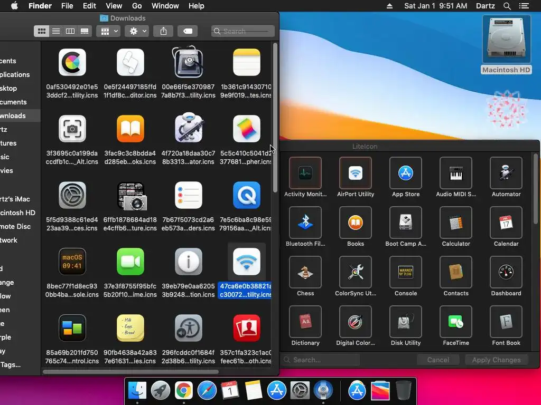Viewport: 541px width, 405px height.
Task: Open the gear Action menu dropdown
Action: coord(137,31)
